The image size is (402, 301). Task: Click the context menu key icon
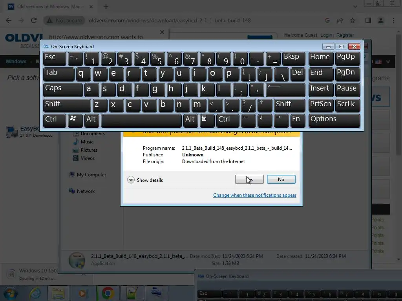[207, 121]
